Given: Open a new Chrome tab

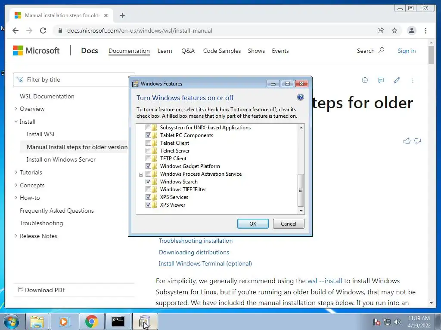Looking at the screenshot, I should tap(122, 15).
